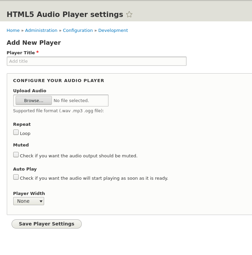This screenshot has height=255, width=252.
Task: Click the 'Loop' label text
Action: (x=25, y=134)
